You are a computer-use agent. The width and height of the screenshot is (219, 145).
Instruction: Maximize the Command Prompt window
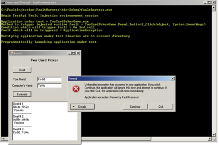tap(209, 2)
